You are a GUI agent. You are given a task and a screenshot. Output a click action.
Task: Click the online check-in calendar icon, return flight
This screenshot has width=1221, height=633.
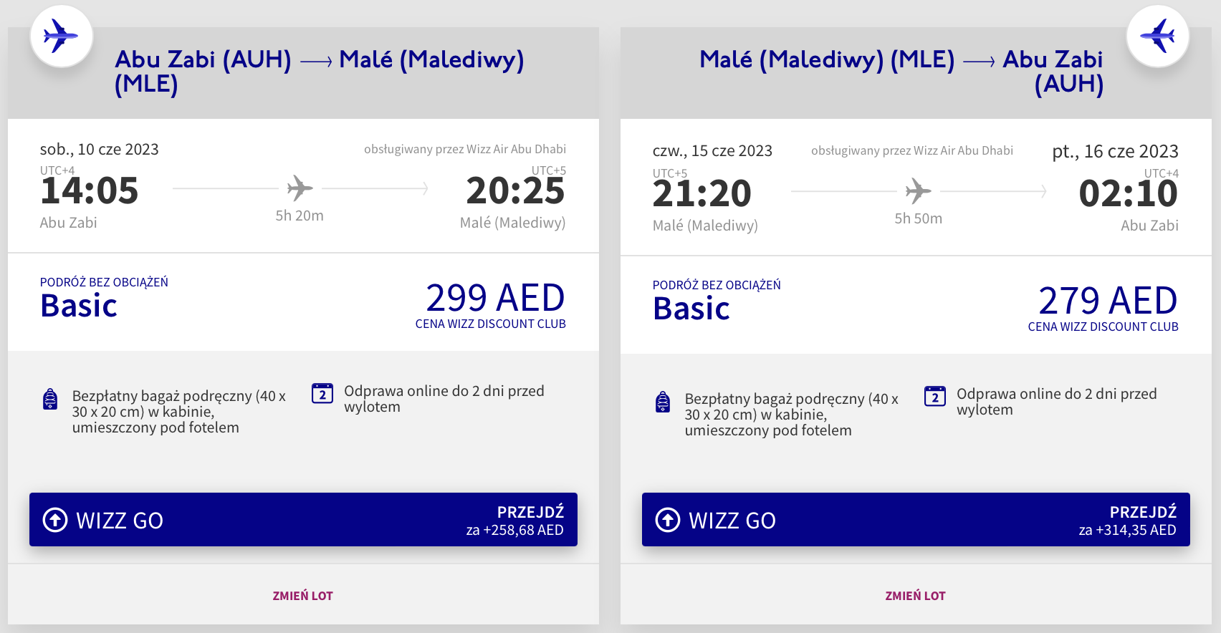pos(935,396)
